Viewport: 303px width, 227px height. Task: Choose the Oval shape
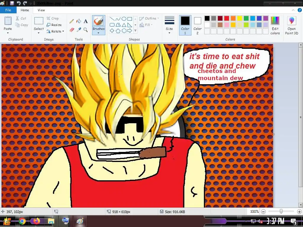coord(124,19)
